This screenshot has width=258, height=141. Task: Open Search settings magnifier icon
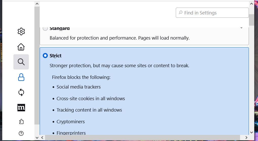tap(21, 62)
